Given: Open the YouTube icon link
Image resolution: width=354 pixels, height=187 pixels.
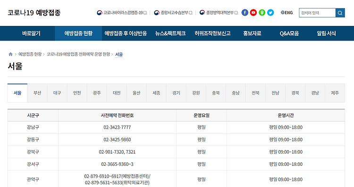Looking at the screenshot, I should pos(253,13).
